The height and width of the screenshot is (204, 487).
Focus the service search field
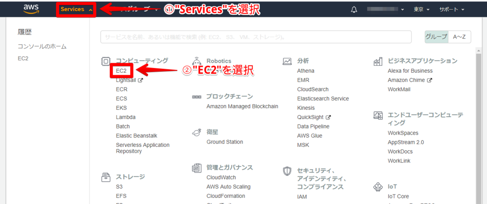pyautogui.click(x=256, y=37)
